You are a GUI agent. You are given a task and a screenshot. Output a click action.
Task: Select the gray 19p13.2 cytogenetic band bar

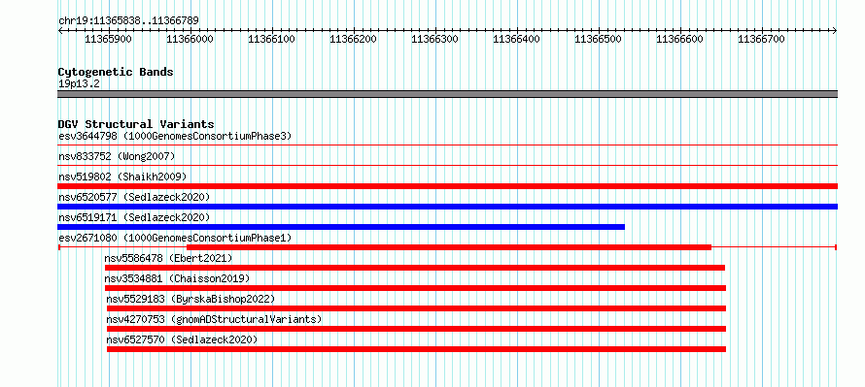click(447, 94)
